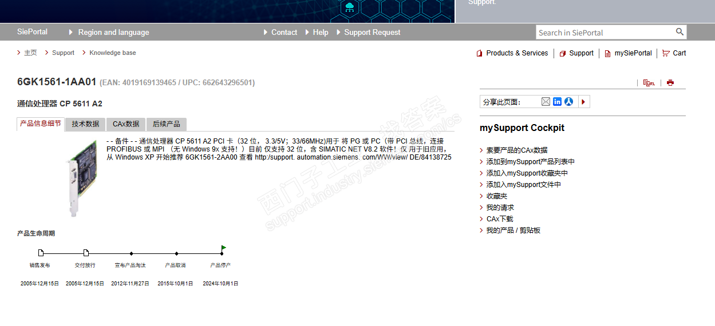Click the date 2024年10月1日
Viewport: 715px width, 326px height.
220,284
